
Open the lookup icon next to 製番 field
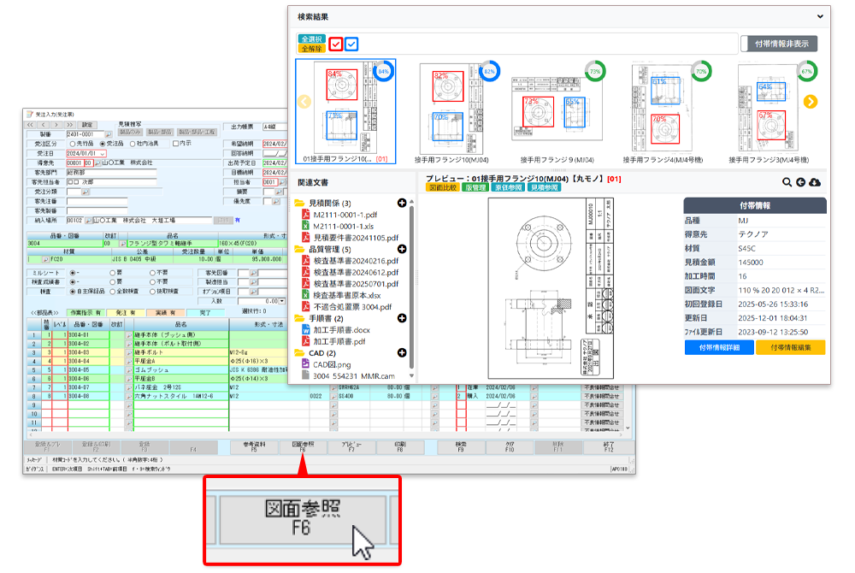click(x=108, y=134)
